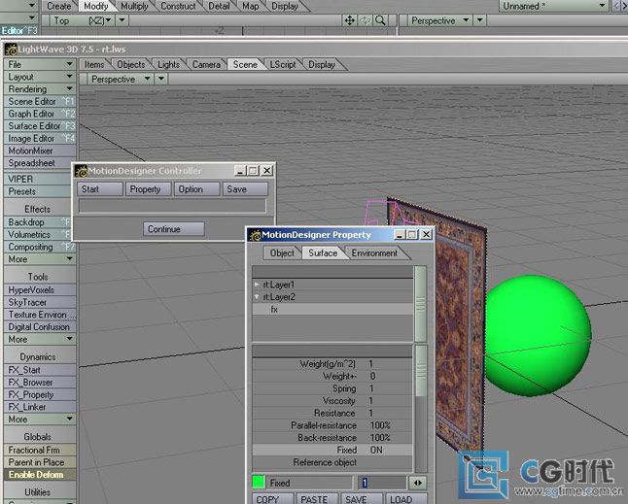Screen dimensions: 628x504
Task: Click the LOAD button
Action: coord(406,499)
